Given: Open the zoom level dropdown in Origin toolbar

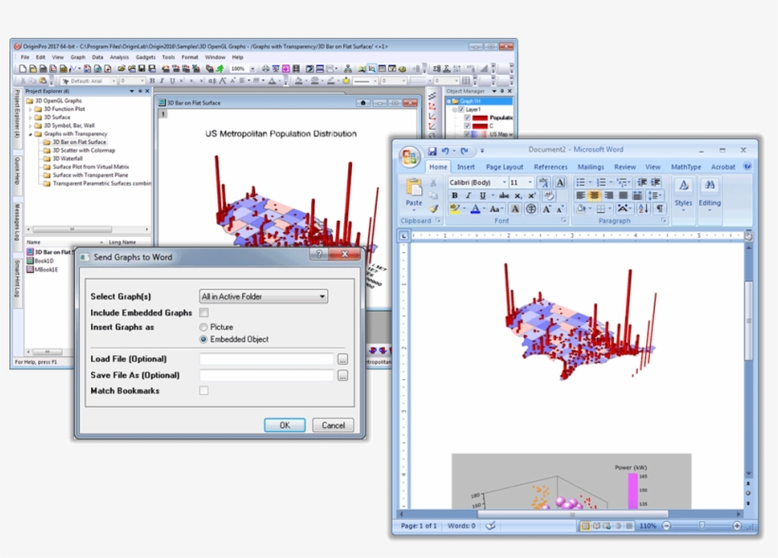Looking at the screenshot, I should coord(250,68).
